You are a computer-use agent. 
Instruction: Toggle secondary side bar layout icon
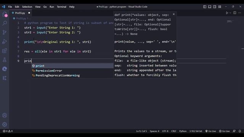click(x=215, y=7)
